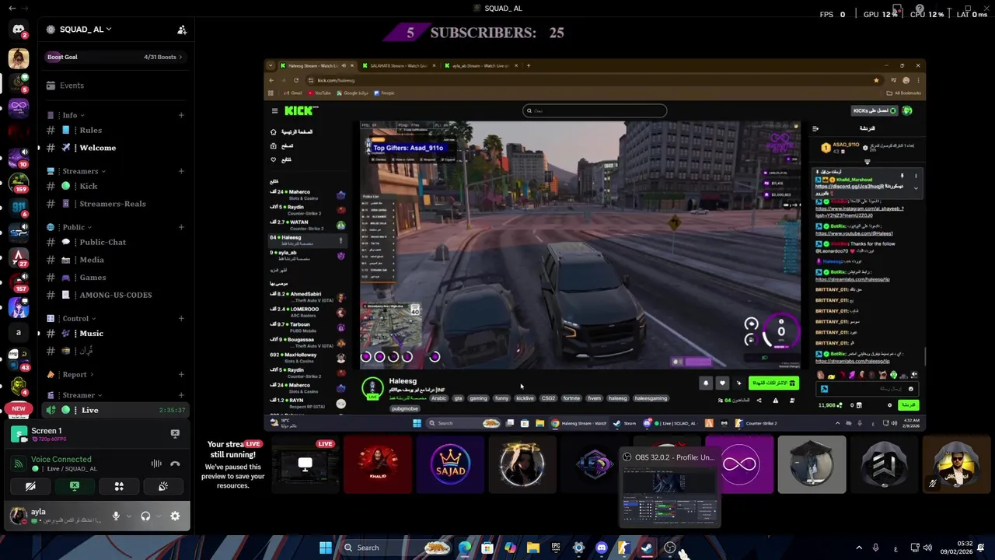Open server icon with 159 badge
The width and height of the screenshot is (995, 560).
[19, 182]
